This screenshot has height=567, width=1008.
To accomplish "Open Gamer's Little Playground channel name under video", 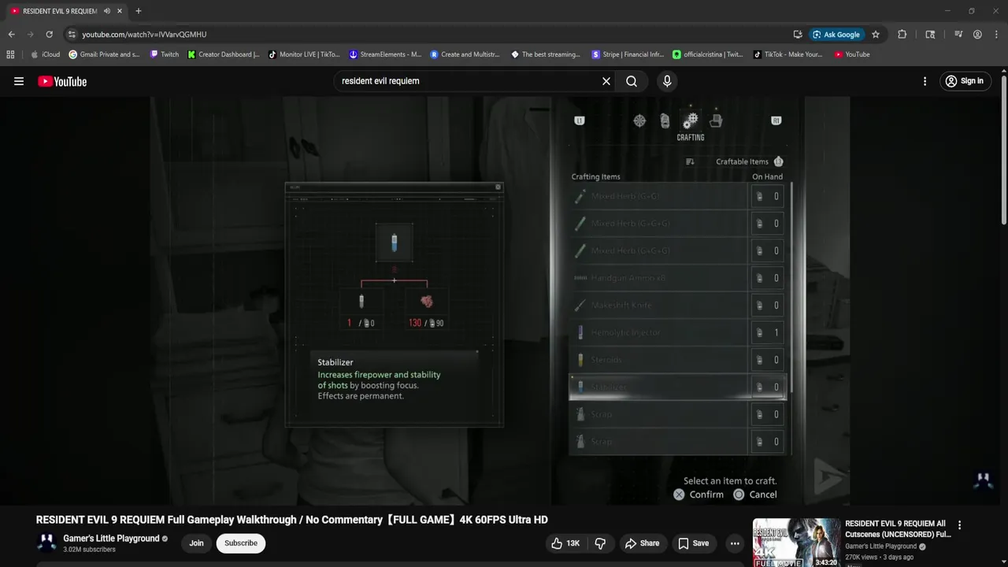I will (111, 539).
